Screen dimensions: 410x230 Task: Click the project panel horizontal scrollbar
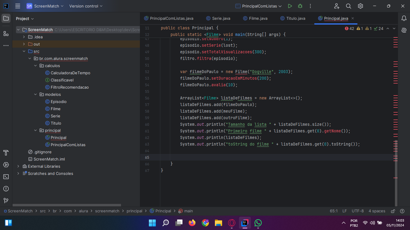[67, 205]
